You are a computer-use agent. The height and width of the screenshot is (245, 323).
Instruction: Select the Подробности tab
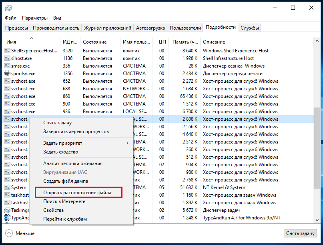(x=221, y=27)
